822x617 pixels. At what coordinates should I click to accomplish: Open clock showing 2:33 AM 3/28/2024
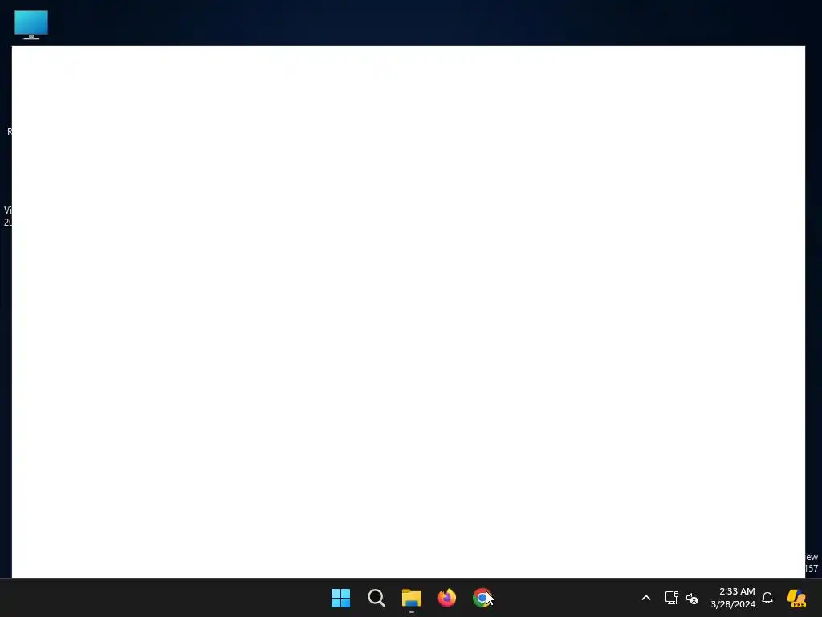[x=733, y=598]
